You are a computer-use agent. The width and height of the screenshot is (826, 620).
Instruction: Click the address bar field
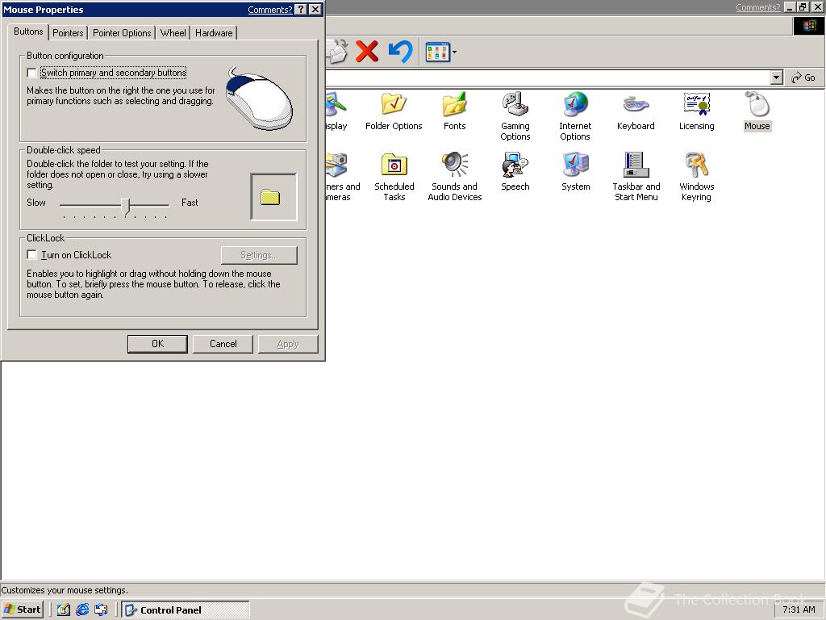[548, 77]
